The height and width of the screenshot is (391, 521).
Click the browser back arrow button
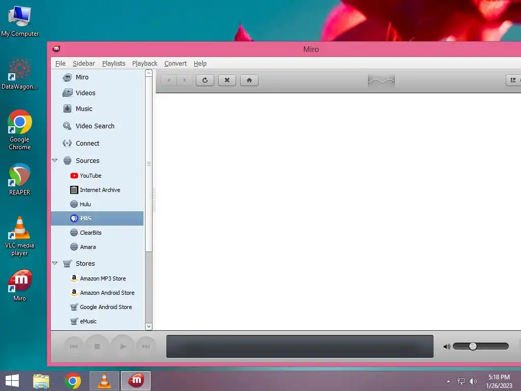tap(169, 80)
